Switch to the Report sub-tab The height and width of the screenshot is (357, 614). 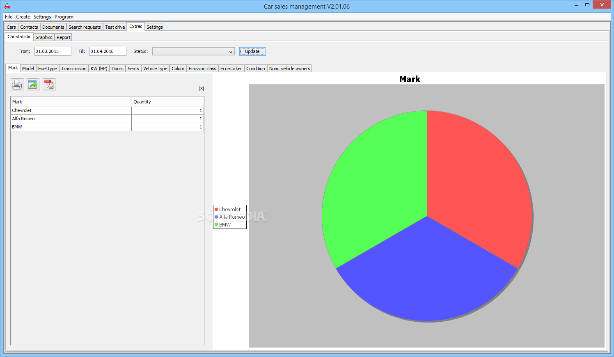pyautogui.click(x=64, y=37)
